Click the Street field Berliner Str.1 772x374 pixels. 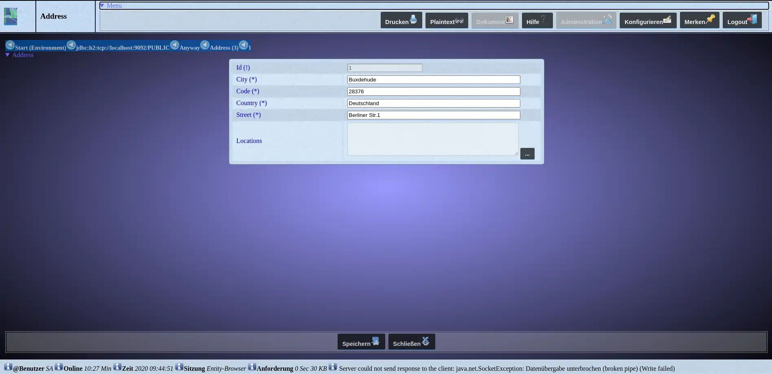click(x=434, y=115)
